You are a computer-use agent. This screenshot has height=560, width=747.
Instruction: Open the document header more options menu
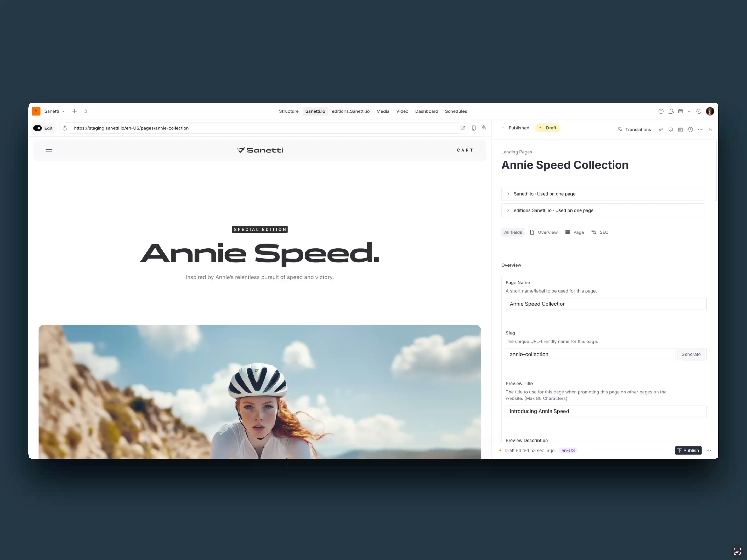tap(700, 130)
